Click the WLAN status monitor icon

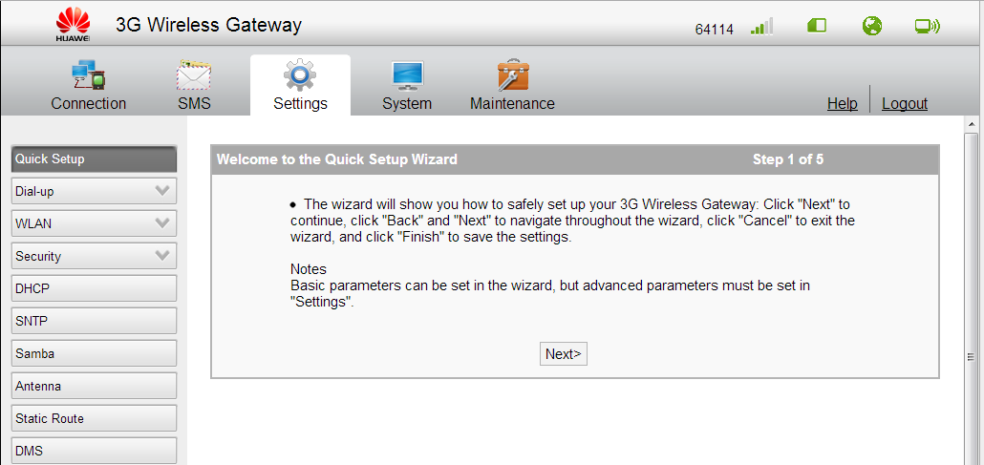click(927, 27)
